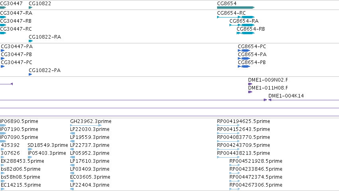Click the LP03409.3prime EST label
Screen dimensions: 339x191
(90, 169)
